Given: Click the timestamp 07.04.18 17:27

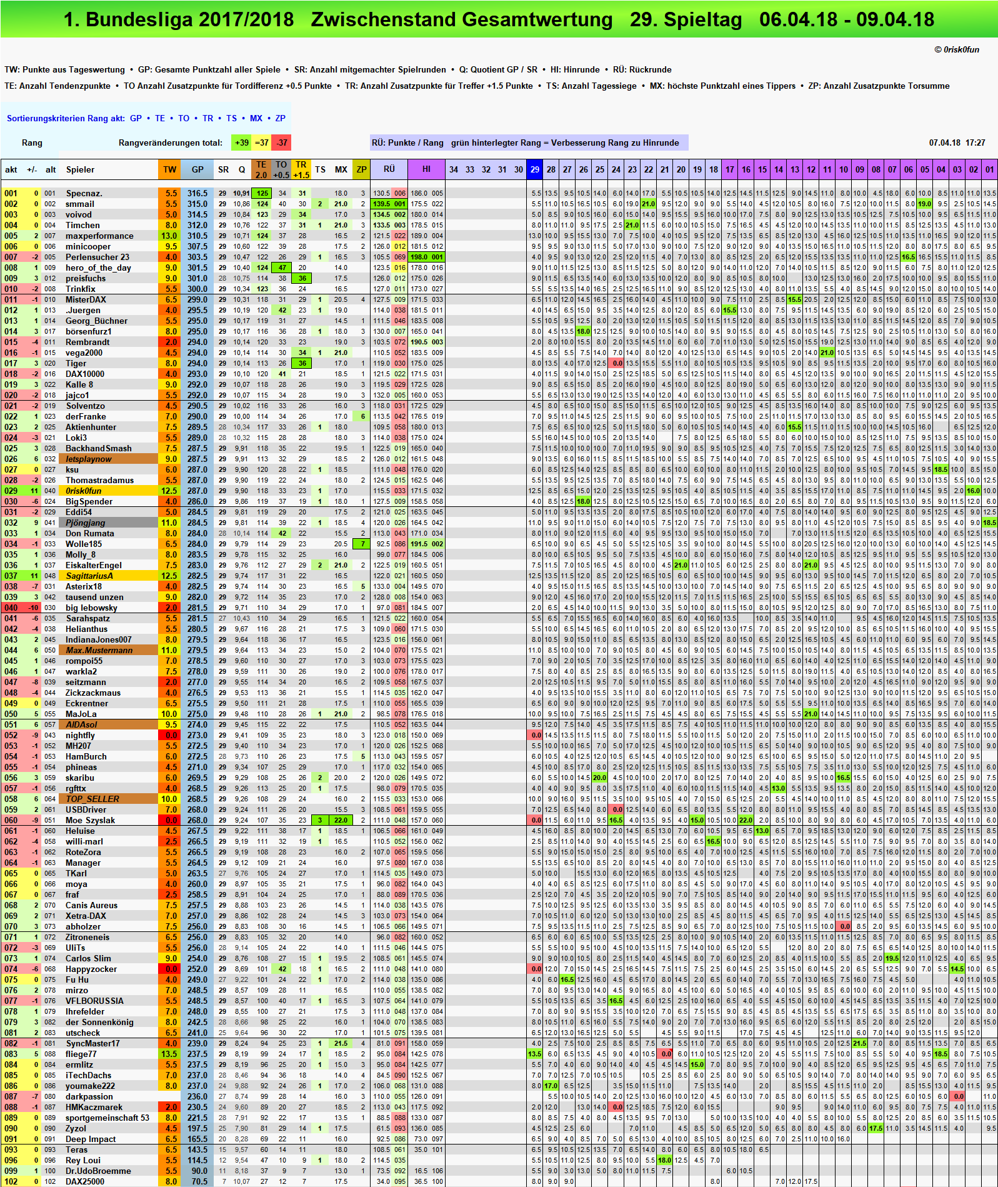Looking at the screenshot, I should tap(957, 143).
